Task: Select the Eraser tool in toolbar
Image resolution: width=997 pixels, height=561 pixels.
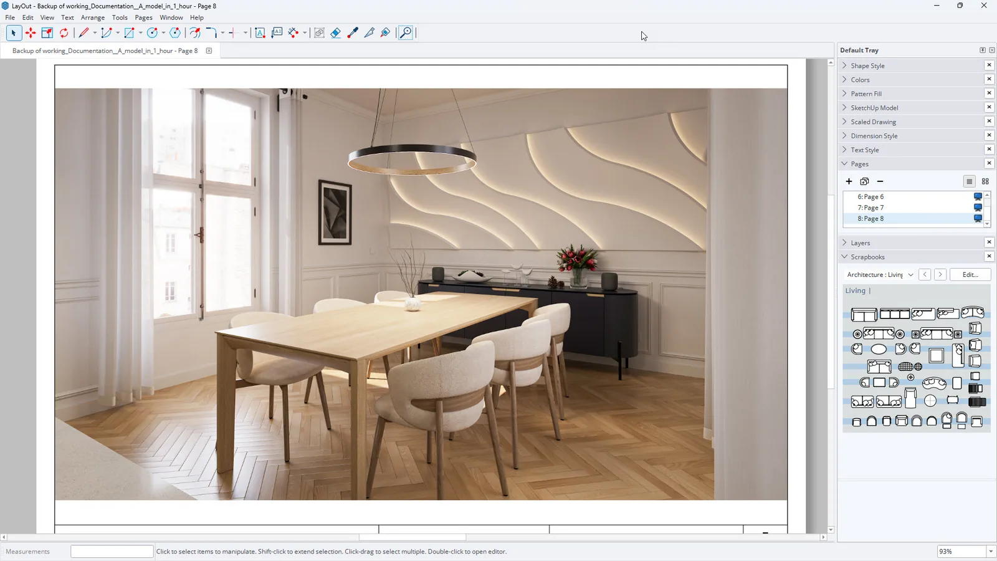Action: [x=336, y=33]
